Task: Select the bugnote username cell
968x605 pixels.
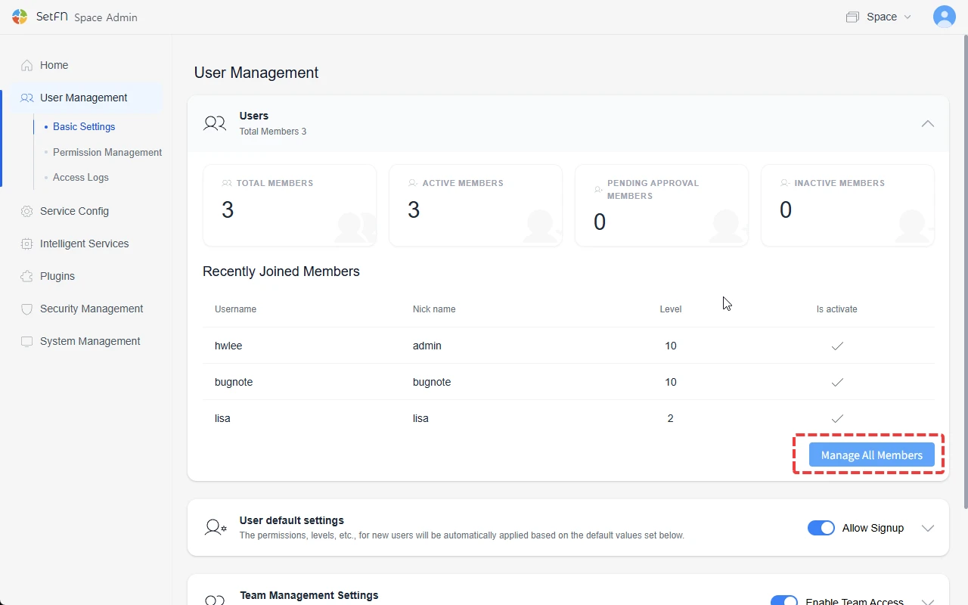Action: 234,382
